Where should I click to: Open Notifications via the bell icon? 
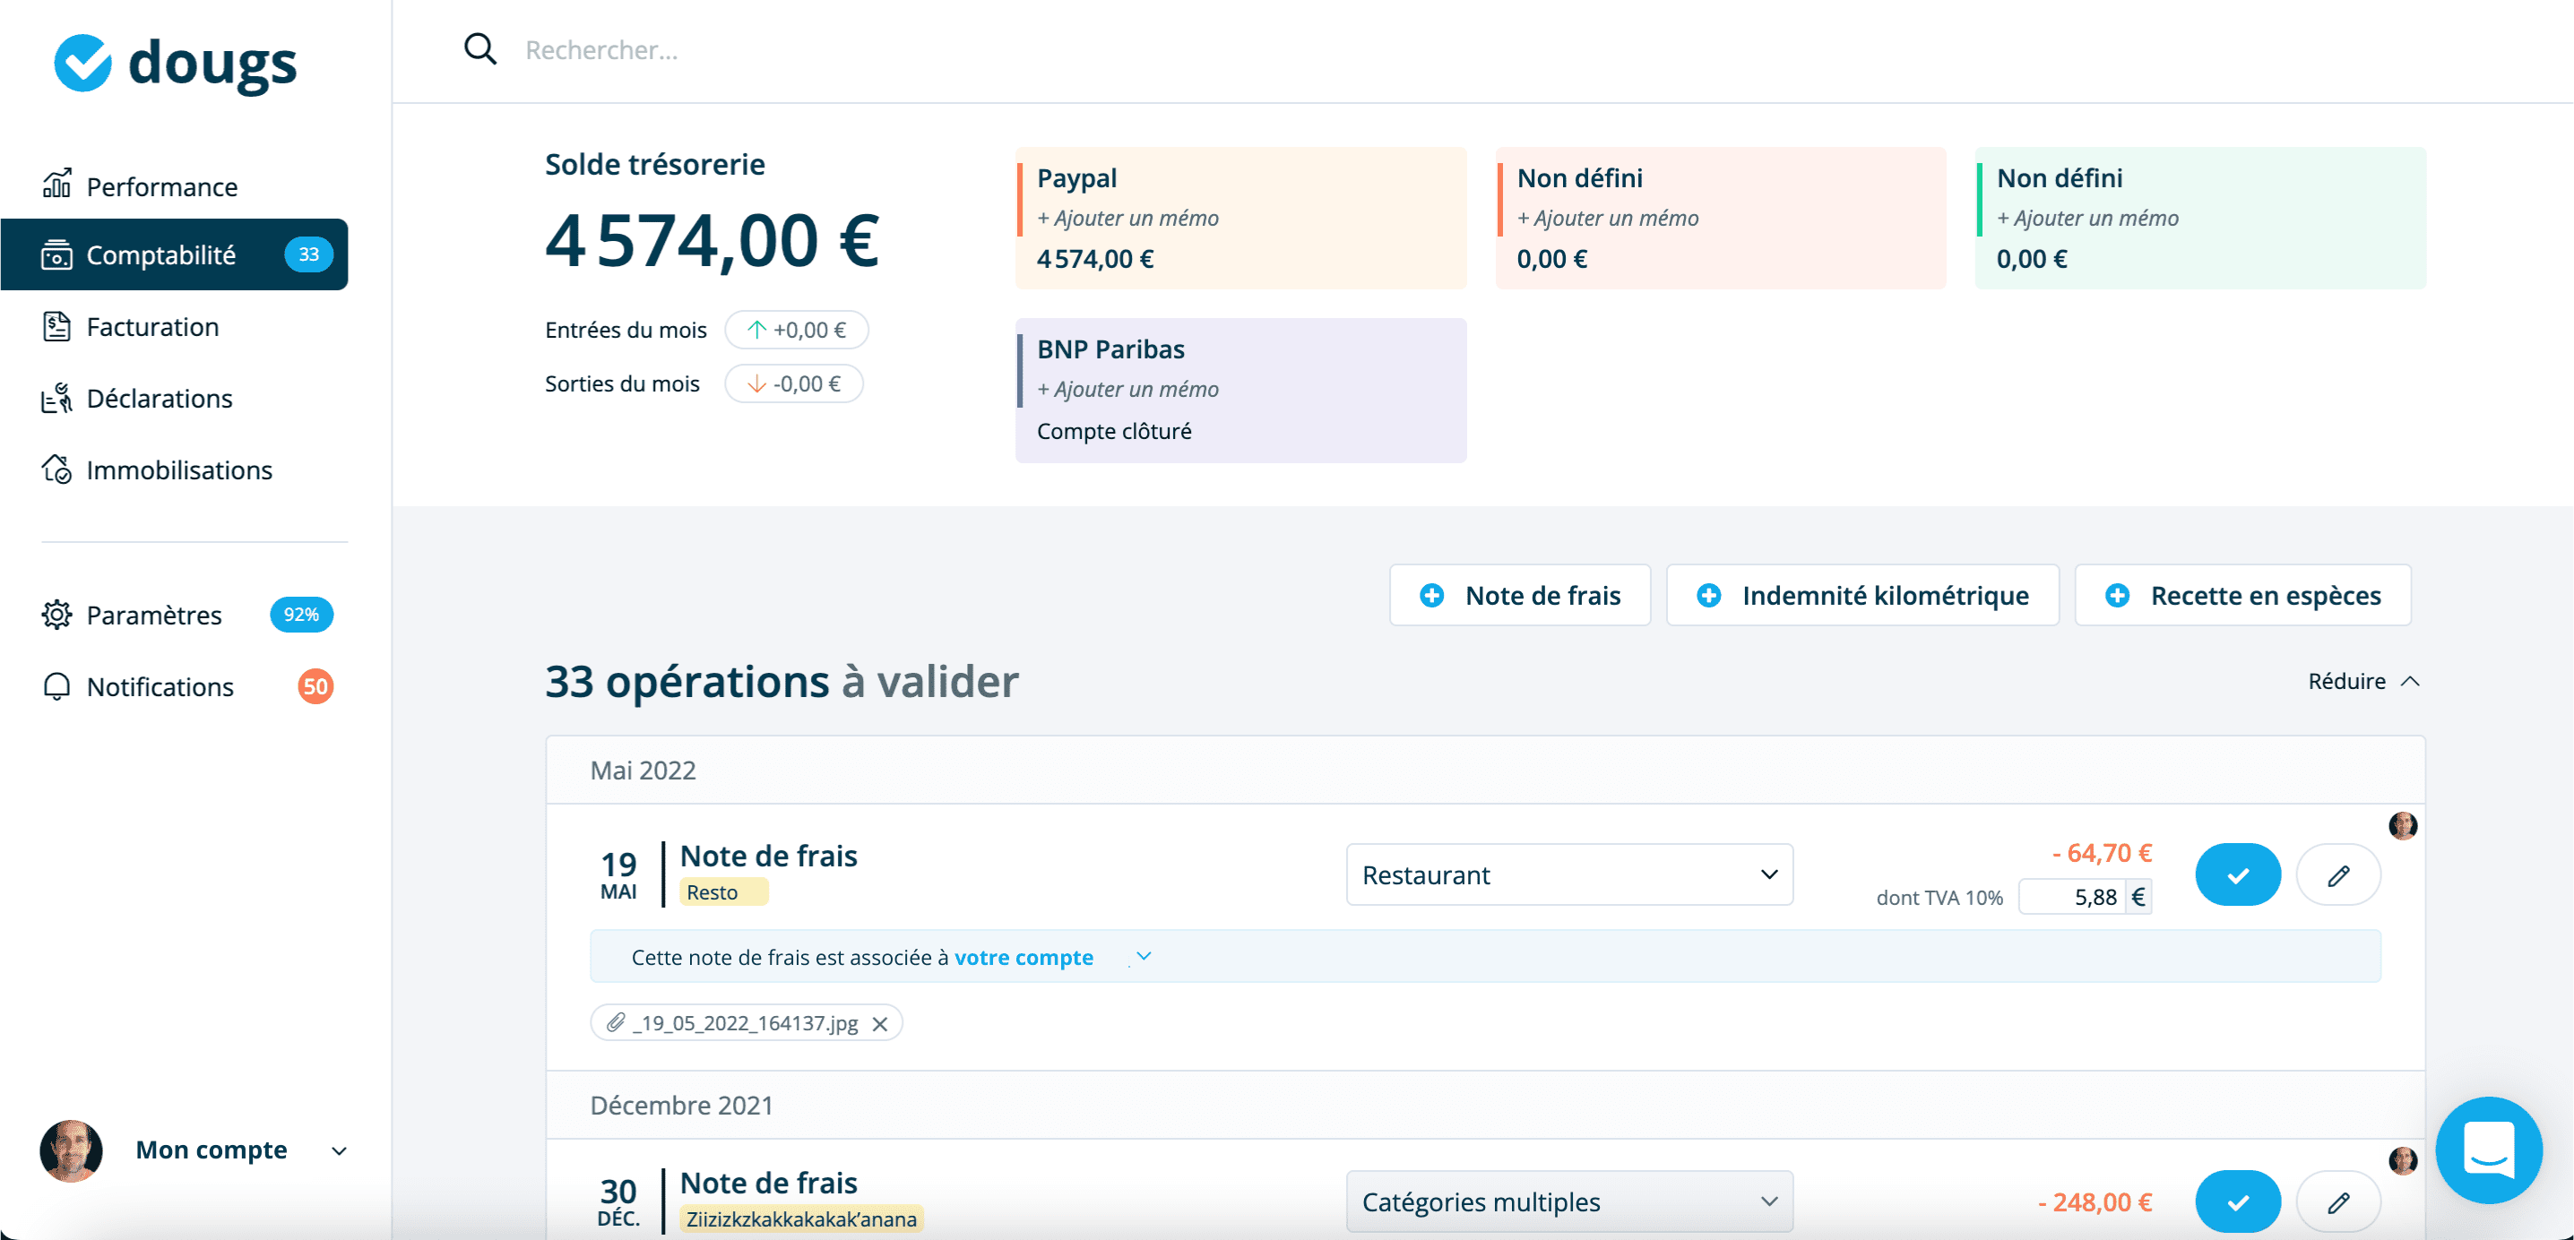(57, 686)
